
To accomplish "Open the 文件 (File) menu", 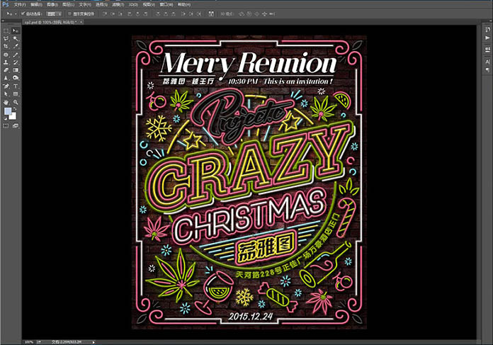I will 20,4.
